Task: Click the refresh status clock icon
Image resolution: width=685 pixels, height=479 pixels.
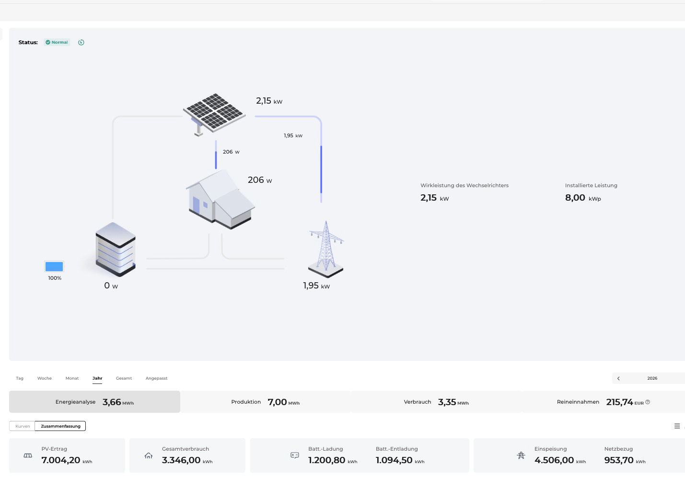Action: pos(81,42)
